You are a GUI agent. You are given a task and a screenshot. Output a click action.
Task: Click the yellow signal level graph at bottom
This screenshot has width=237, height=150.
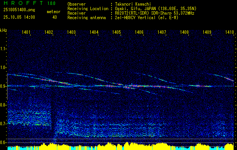(121, 146)
